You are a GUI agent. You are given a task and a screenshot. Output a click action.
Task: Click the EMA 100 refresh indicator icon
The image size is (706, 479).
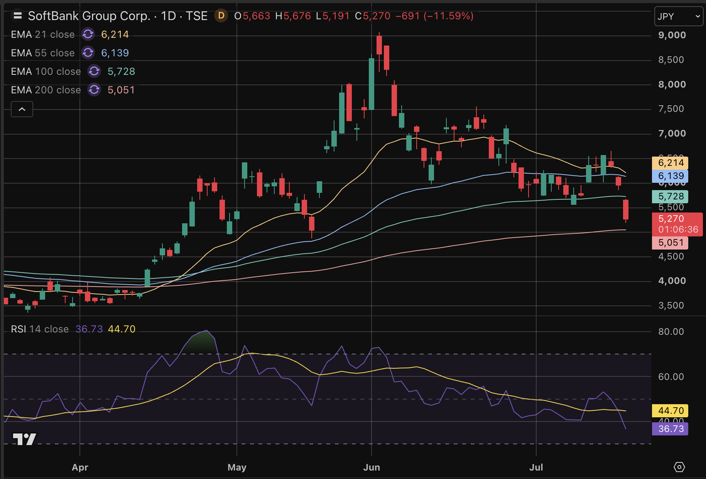tap(94, 71)
